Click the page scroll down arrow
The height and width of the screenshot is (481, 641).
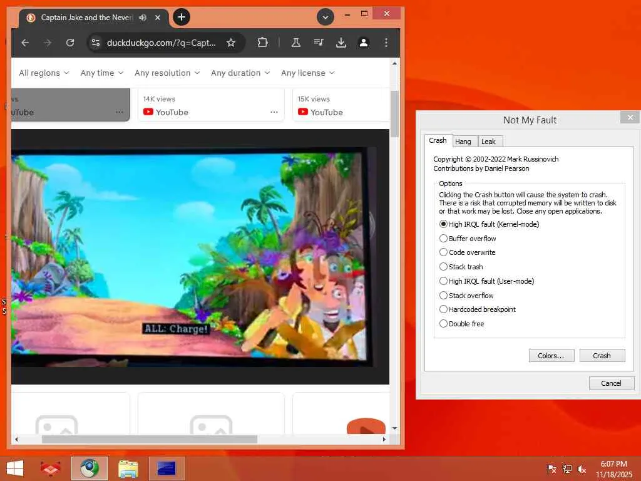point(394,428)
